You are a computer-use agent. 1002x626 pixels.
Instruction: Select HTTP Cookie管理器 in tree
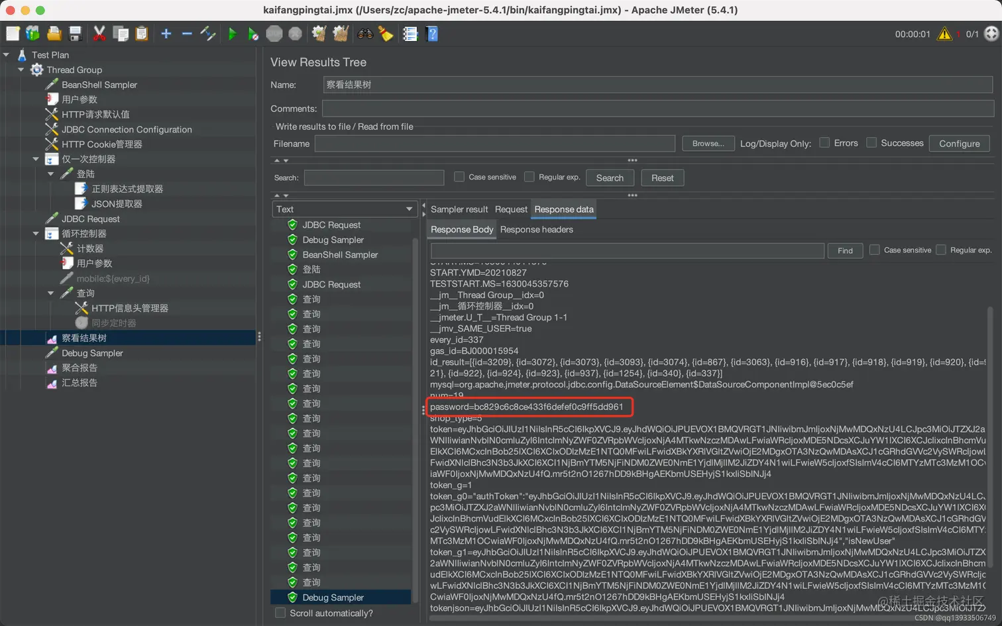point(101,144)
